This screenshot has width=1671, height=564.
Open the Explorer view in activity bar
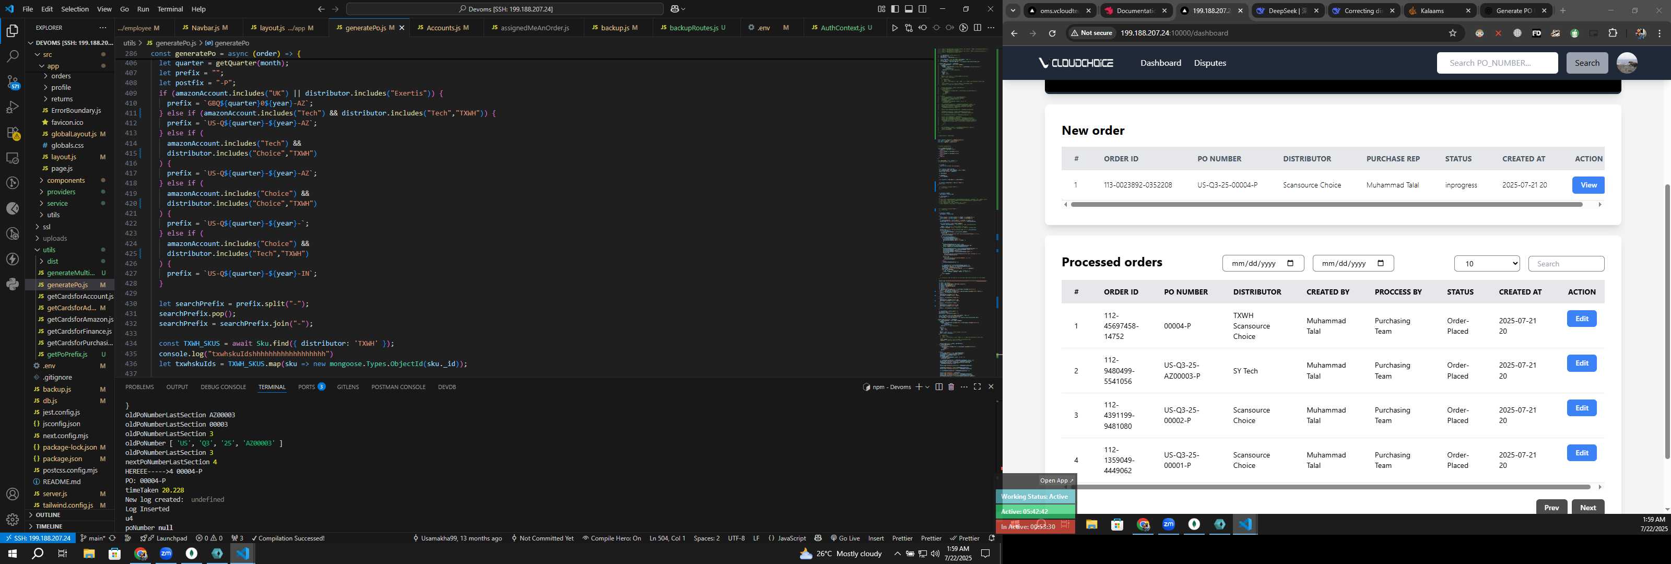click(13, 30)
